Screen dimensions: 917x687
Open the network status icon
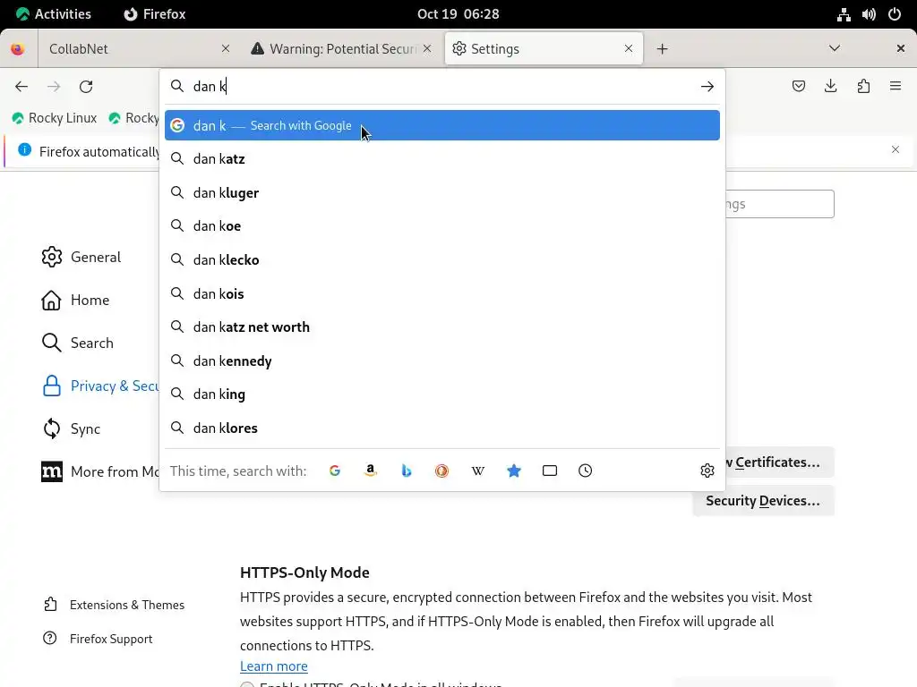[x=844, y=14]
